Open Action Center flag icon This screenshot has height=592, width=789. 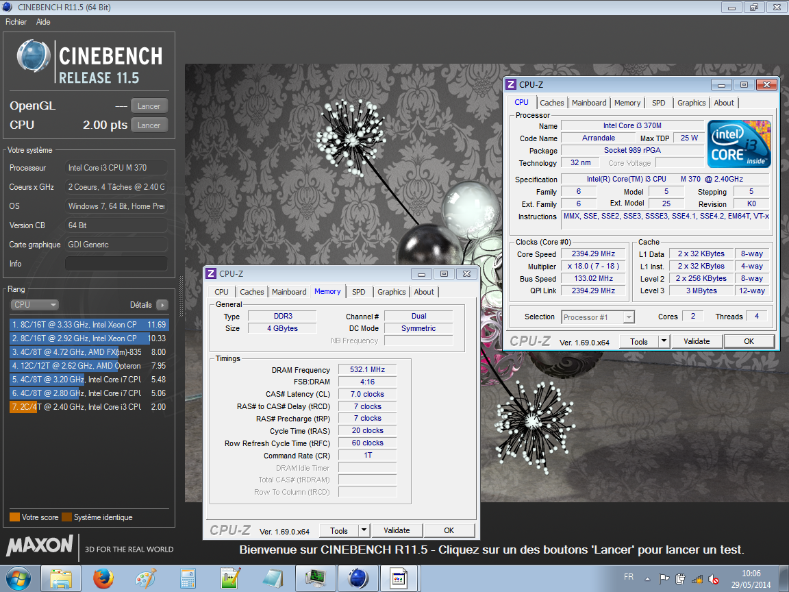point(664,579)
